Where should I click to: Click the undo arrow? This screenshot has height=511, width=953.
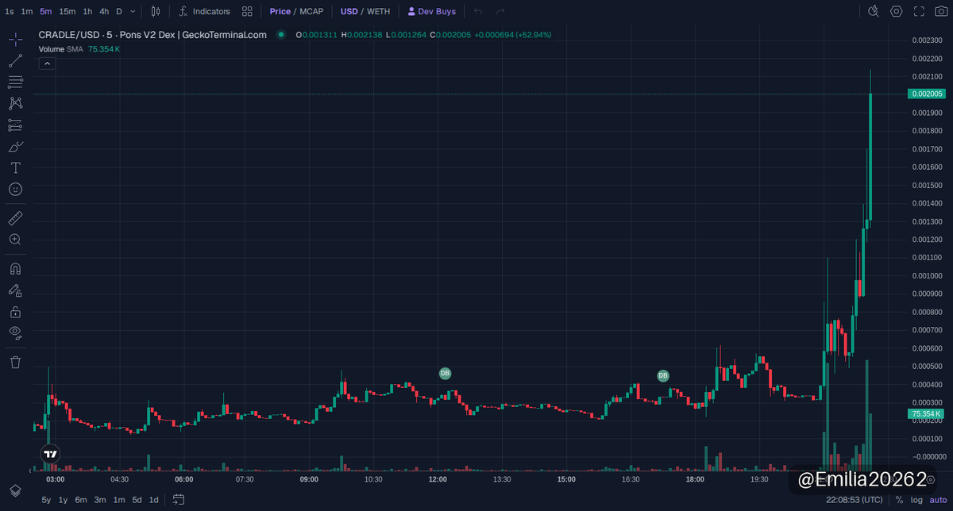pos(478,12)
